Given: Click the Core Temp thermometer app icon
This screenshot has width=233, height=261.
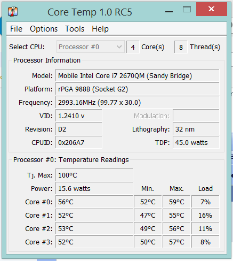Looking at the screenshot, I should tap(13, 12).
